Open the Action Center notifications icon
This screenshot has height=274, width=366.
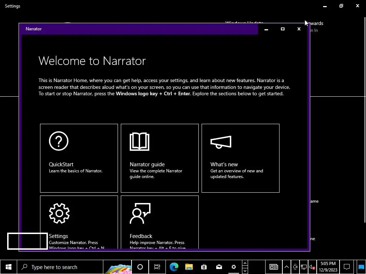[347, 267]
